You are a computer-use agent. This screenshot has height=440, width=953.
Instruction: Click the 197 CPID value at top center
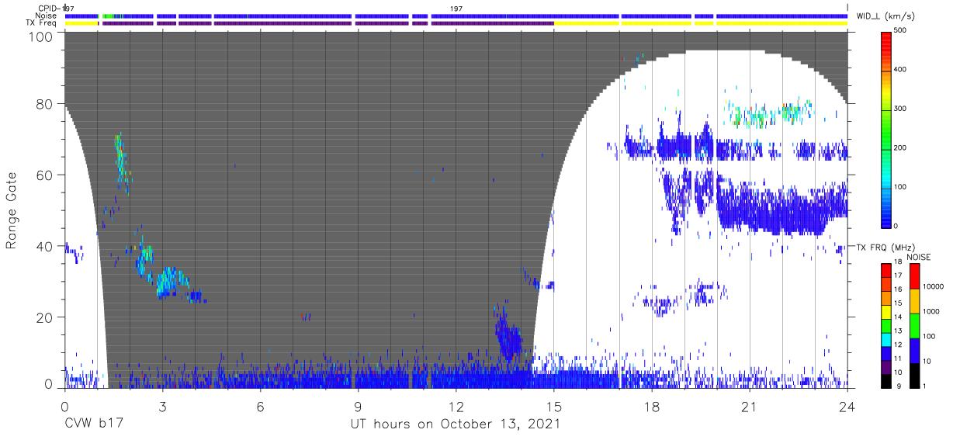(x=456, y=8)
